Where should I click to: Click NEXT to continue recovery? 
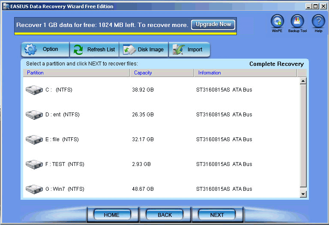[x=217, y=215]
